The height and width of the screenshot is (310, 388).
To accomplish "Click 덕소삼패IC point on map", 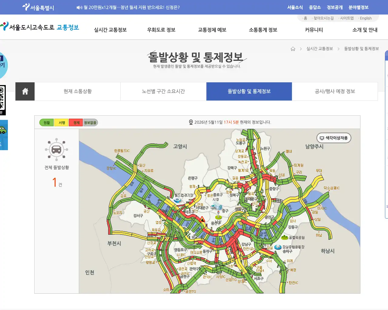I will click(332, 188).
